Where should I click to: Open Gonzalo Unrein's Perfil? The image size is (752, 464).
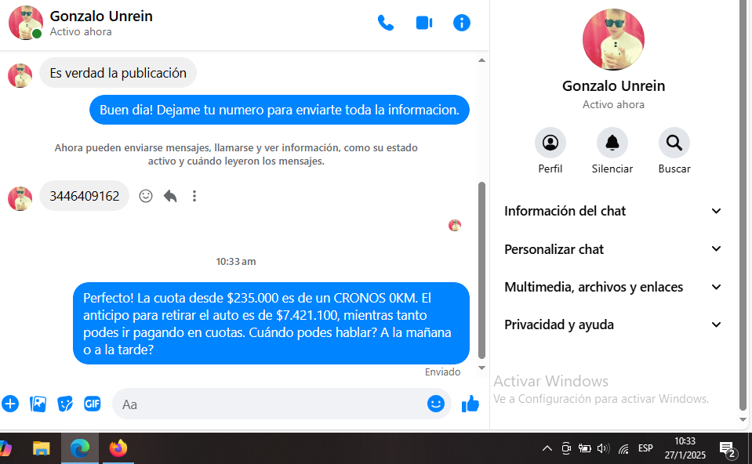point(550,143)
